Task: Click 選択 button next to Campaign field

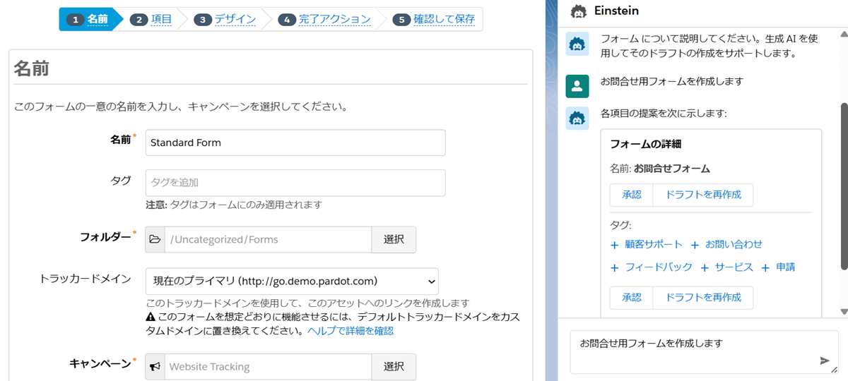Action: [x=394, y=367]
